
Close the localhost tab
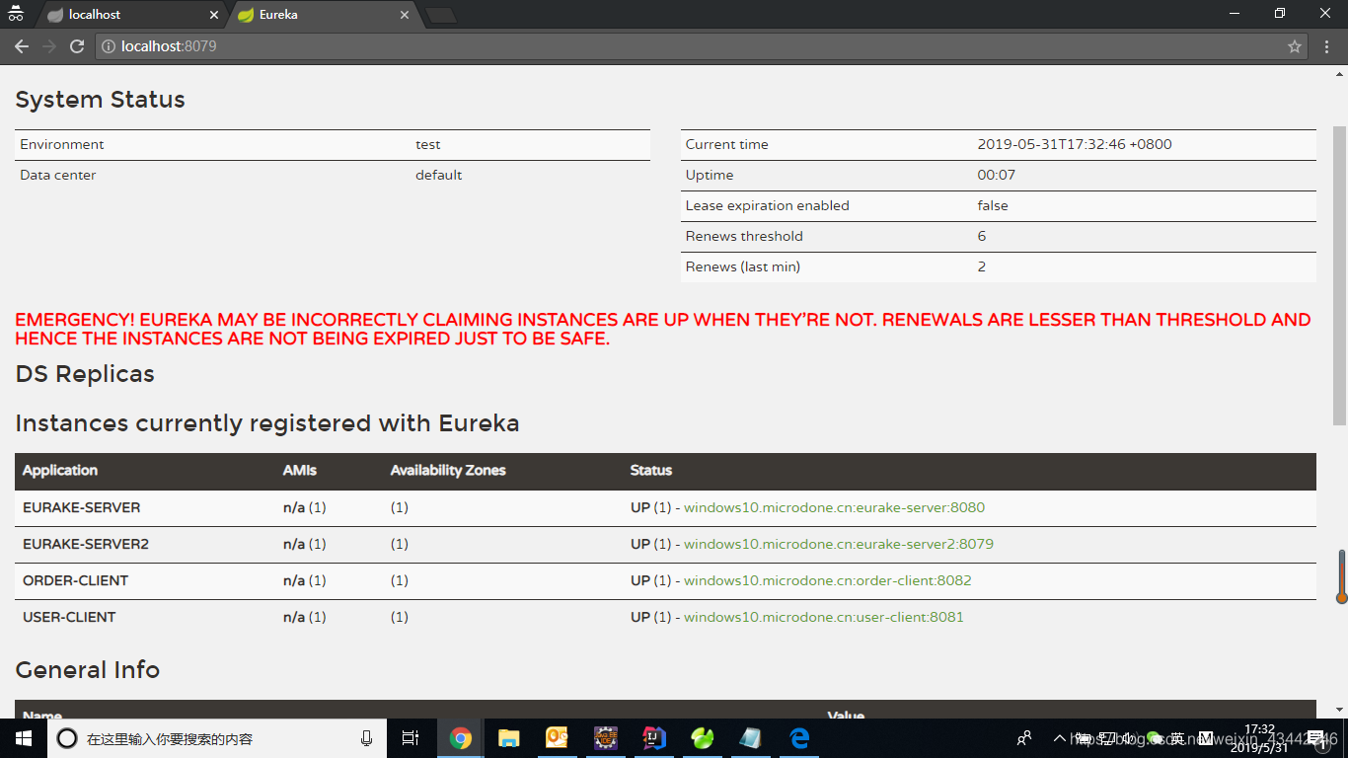(214, 15)
